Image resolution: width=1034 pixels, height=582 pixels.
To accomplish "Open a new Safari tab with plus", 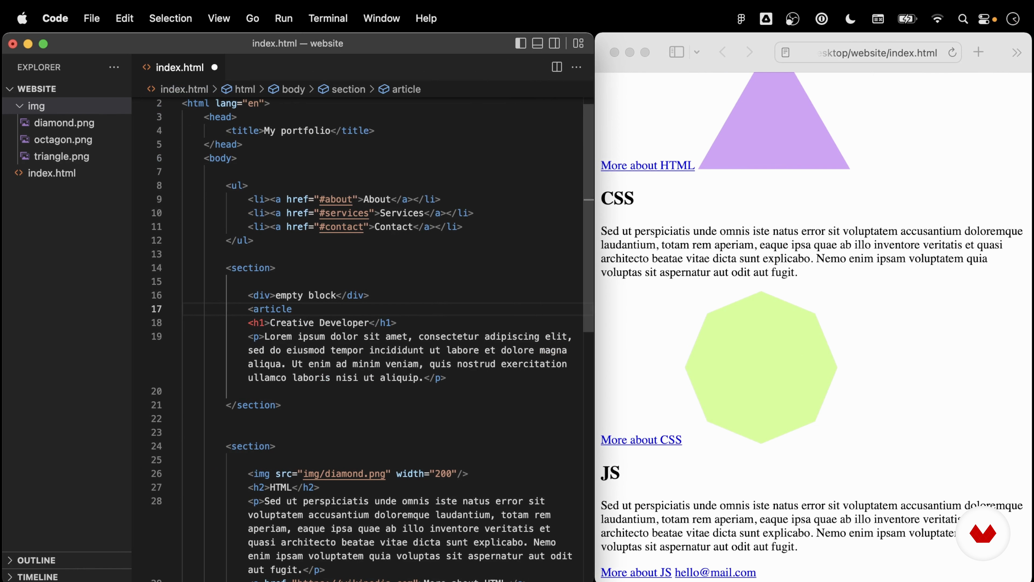I will coord(979,52).
